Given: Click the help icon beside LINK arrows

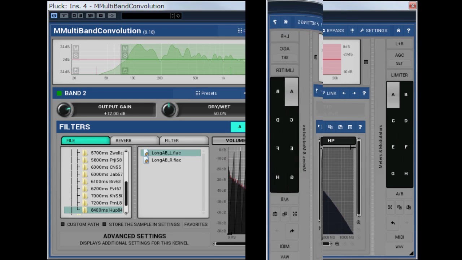Looking at the screenshot, I should pyautogui.click(x=364, y=93).
